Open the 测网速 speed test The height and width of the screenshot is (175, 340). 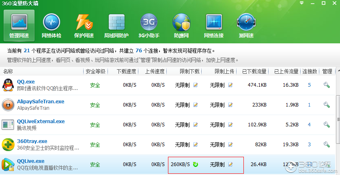point(246,26)
